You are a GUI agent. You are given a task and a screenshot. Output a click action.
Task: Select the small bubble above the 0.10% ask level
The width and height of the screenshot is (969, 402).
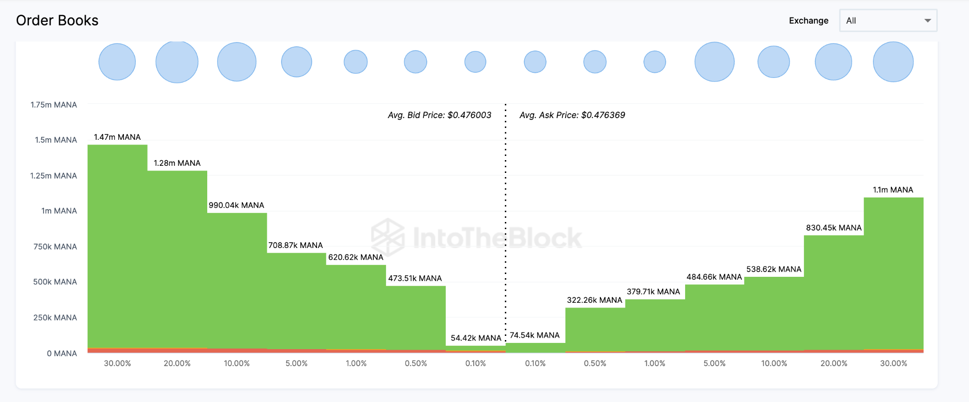[535, 61]
